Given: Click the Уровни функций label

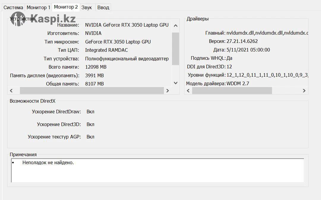Looking at the screenshot, I should pyautogui.click(x=207, y=75).
